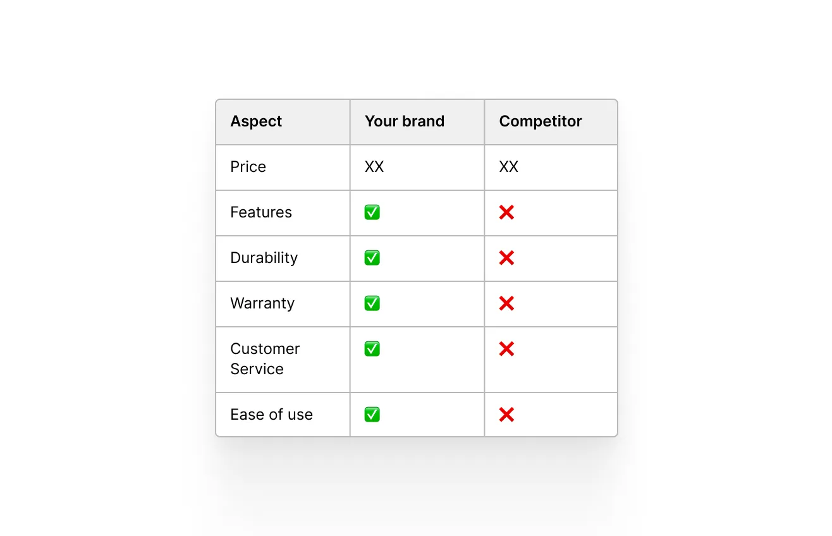The height and width of the screenshot is (536, 832).
Task: Click the XX price under Your brand
Action: coord(374,167)
